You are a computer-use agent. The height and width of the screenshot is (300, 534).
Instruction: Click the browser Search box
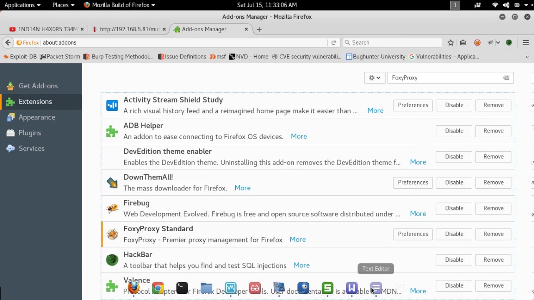(x=392, y=42)
